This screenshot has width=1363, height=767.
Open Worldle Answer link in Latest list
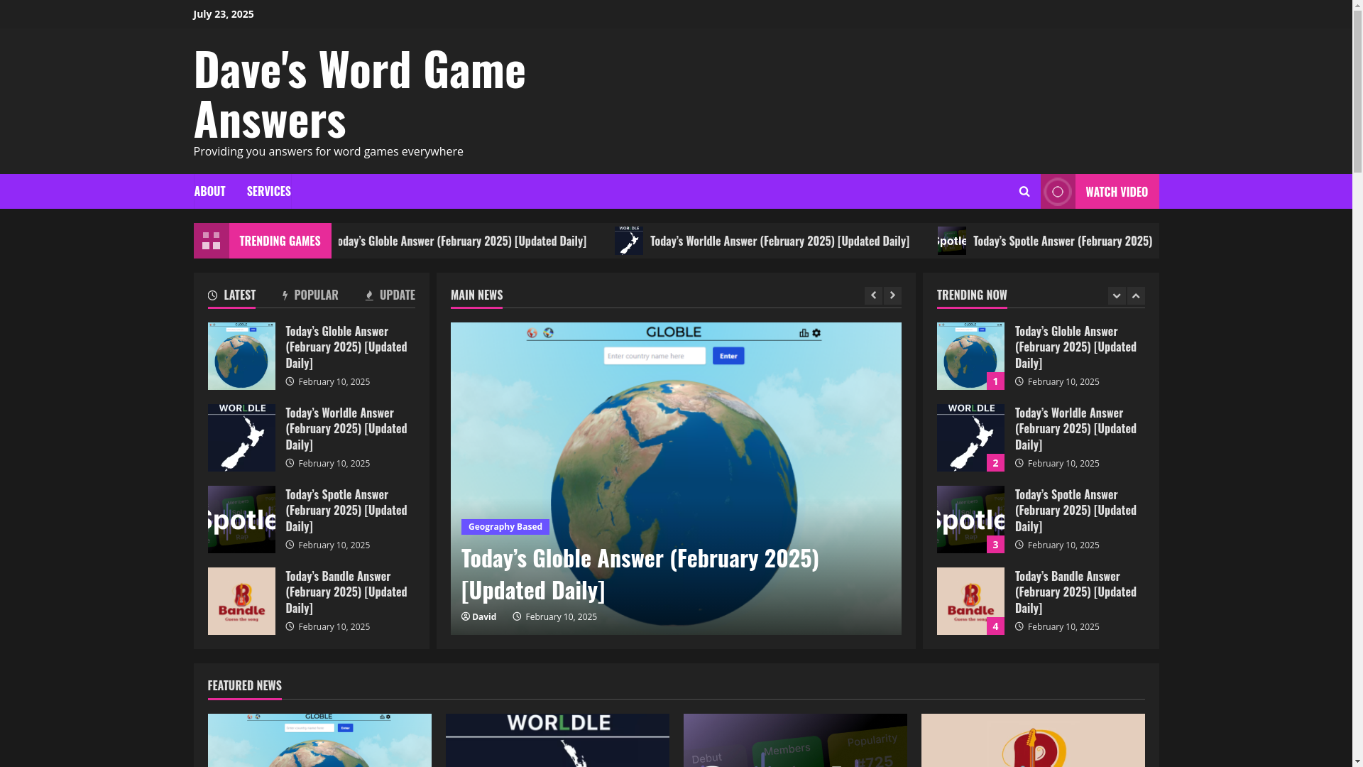[x=346, y=429]
